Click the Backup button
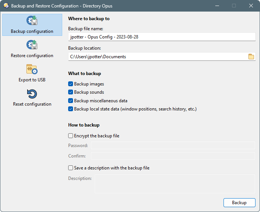Image resolution: width=260 pixels, height=212 pixels. tap(239, 203)
